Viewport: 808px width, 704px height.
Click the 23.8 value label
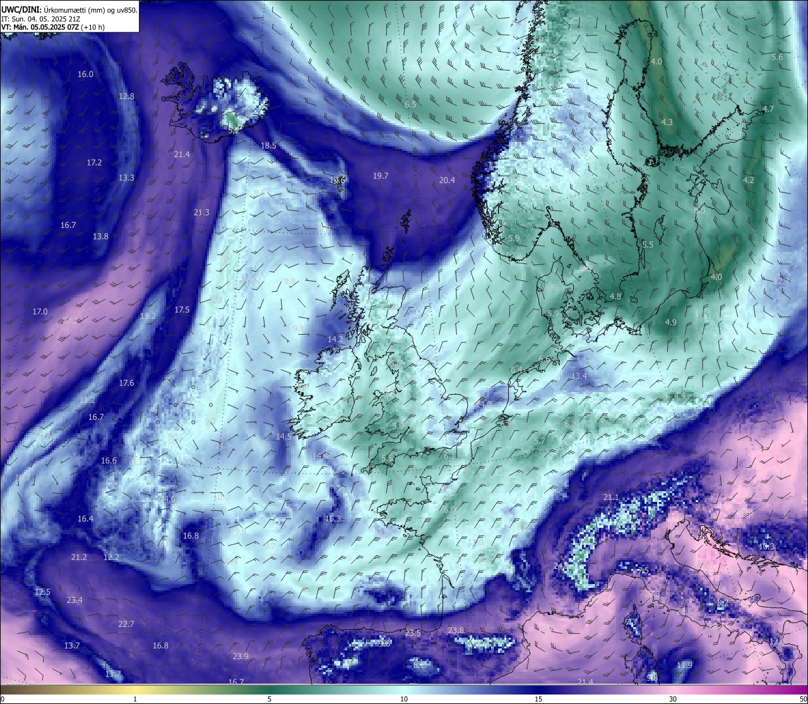click(456, 630)
